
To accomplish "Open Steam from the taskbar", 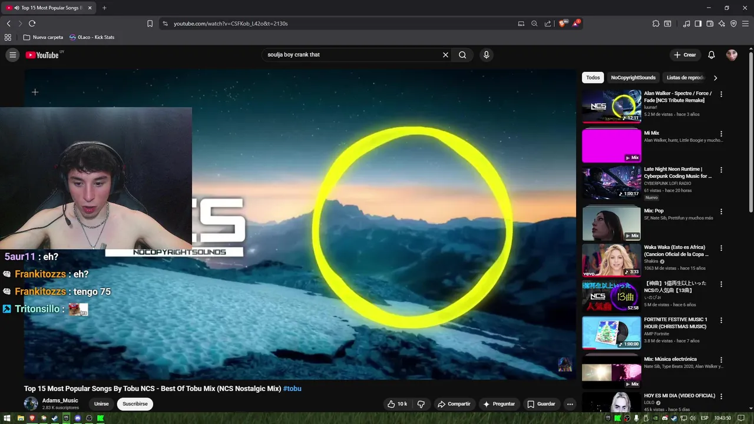I will [x=55, y=418].
